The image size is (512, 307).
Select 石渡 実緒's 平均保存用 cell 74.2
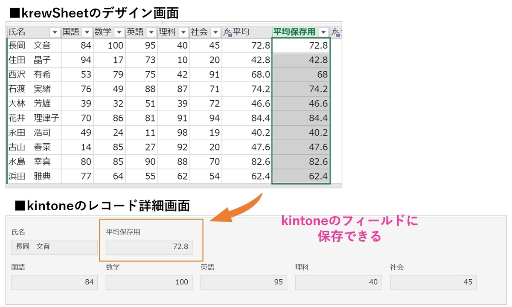tap(301, 89)
